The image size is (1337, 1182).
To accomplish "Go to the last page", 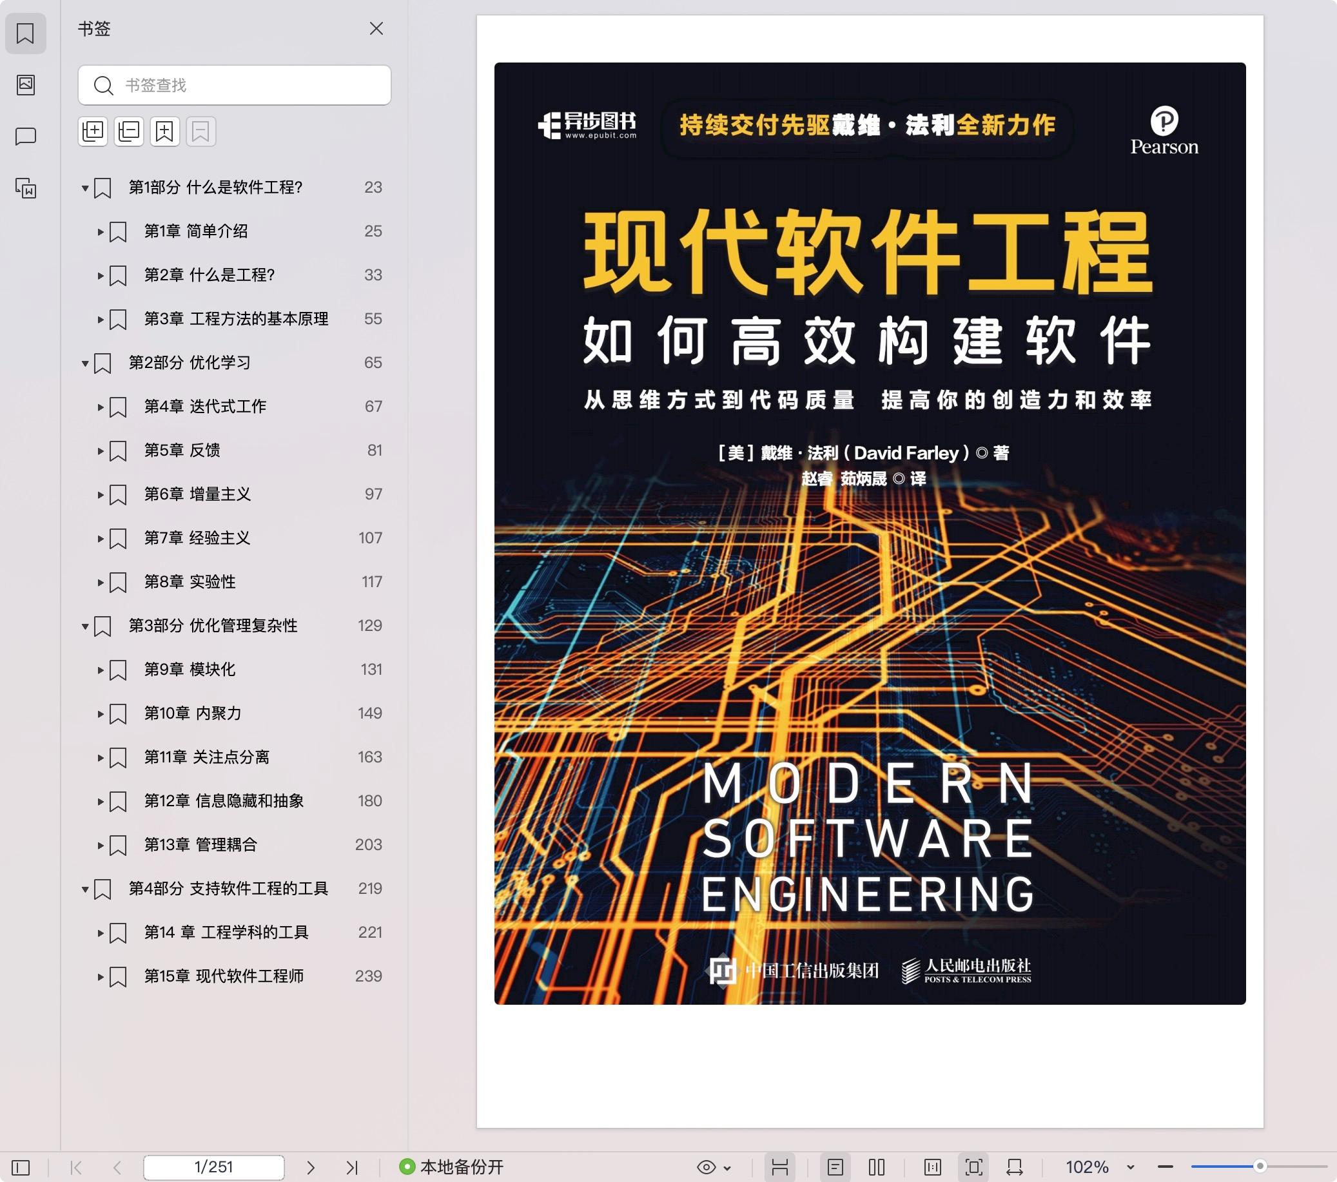I will [x=352, y=1167].
